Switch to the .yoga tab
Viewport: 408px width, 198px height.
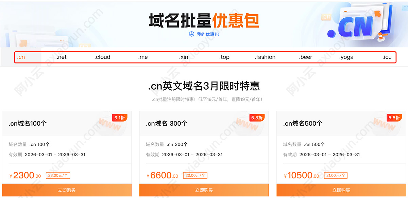[346, 57]
